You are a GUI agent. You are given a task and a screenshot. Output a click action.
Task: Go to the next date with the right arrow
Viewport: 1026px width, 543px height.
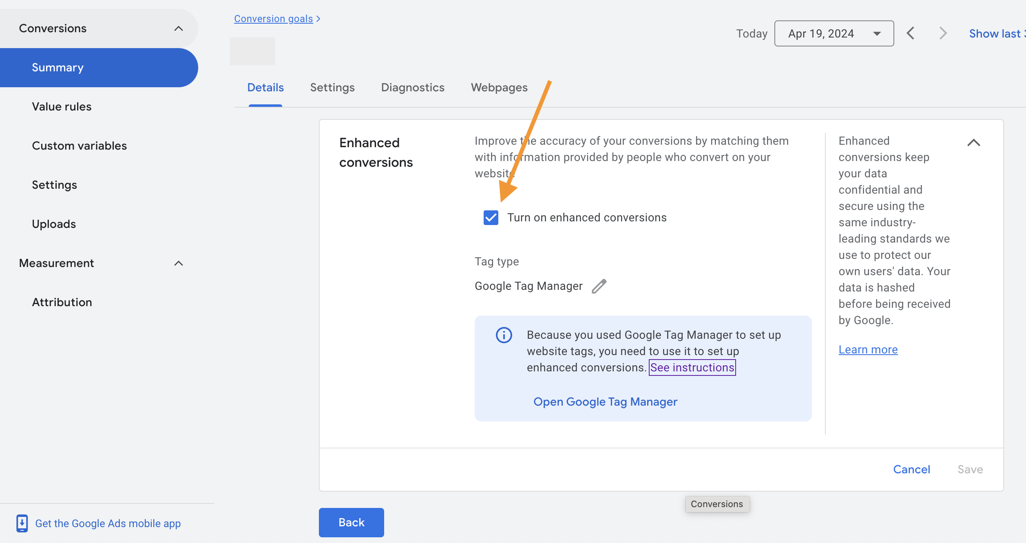pyautogui.click(x=942, y=33)
